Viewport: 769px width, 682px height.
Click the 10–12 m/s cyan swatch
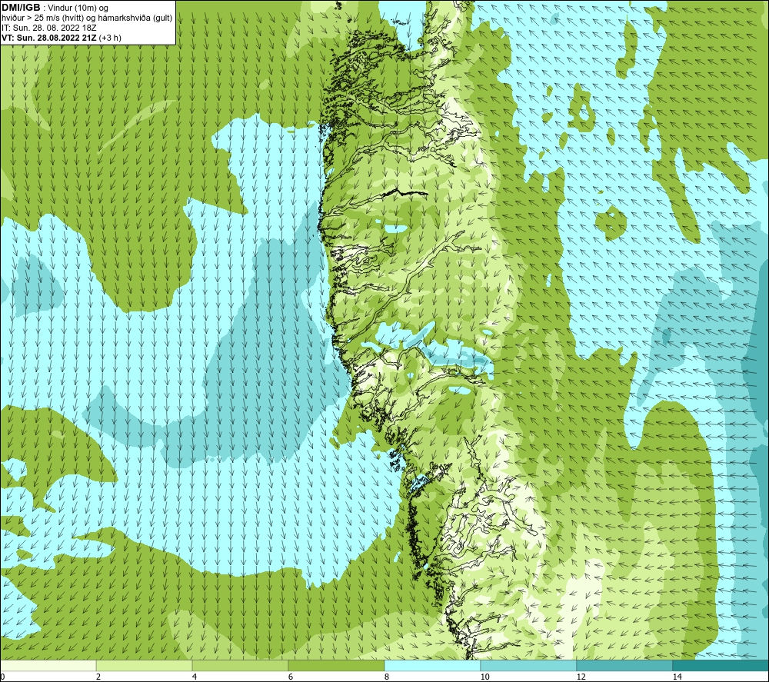click(x=529, y=666)
